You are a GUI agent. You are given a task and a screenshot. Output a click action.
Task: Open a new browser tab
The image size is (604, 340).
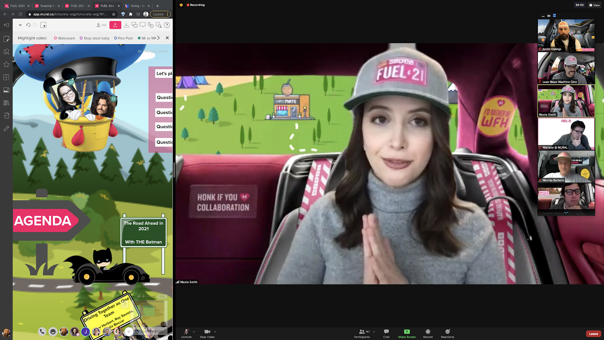click(x=157, y=6)
